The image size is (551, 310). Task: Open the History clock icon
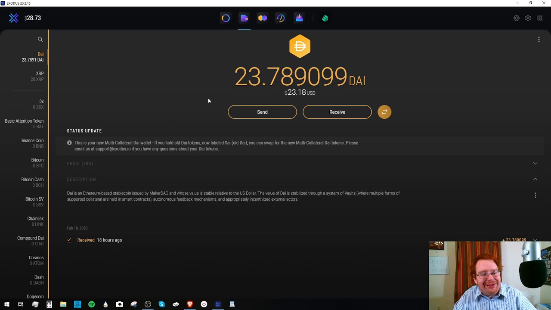tap(281, 18)
